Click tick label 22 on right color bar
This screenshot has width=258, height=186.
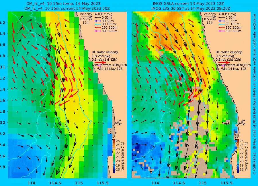[x=242, y=153]
